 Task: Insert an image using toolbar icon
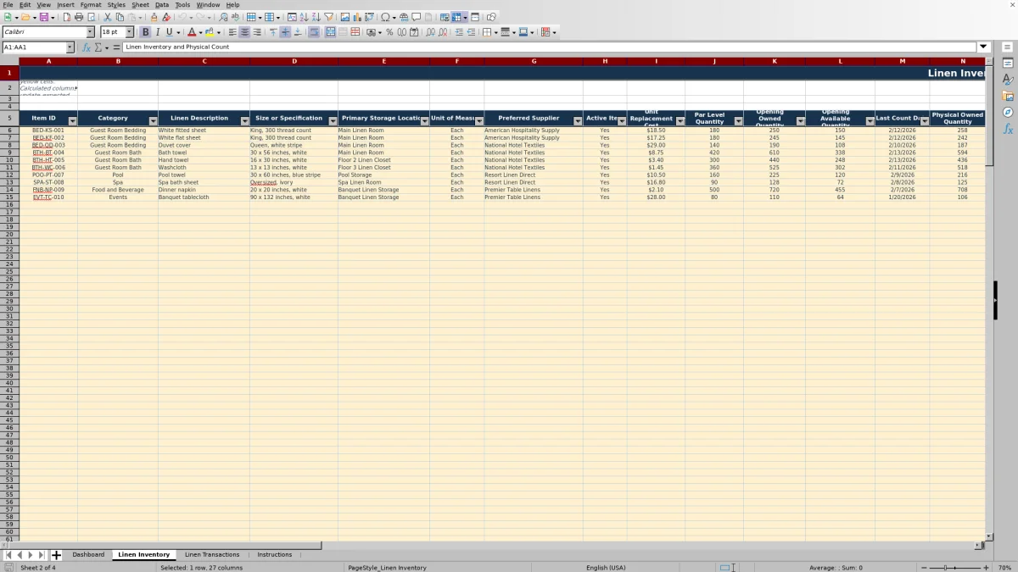tap(344, 17)
